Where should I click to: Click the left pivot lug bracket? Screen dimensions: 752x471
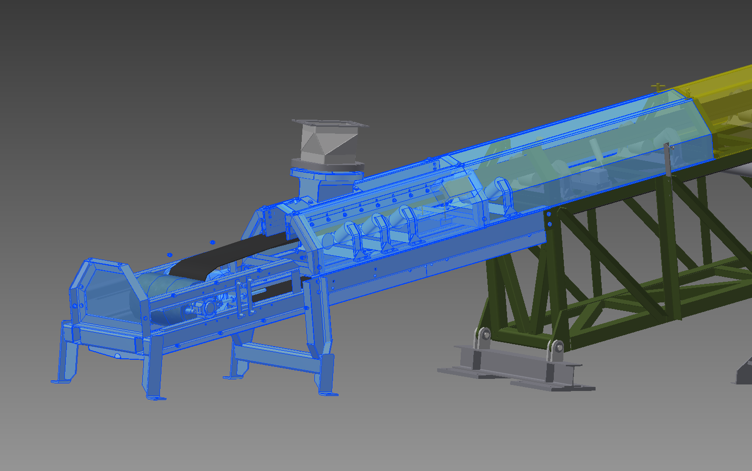[x=484, y=337]
